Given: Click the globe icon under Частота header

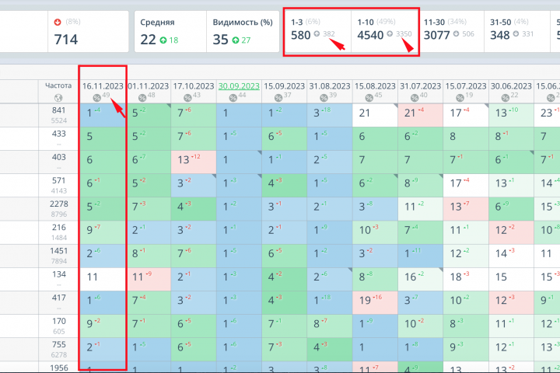Looking at the screenshot, I should pyautogui.click(x=58, y=97).
